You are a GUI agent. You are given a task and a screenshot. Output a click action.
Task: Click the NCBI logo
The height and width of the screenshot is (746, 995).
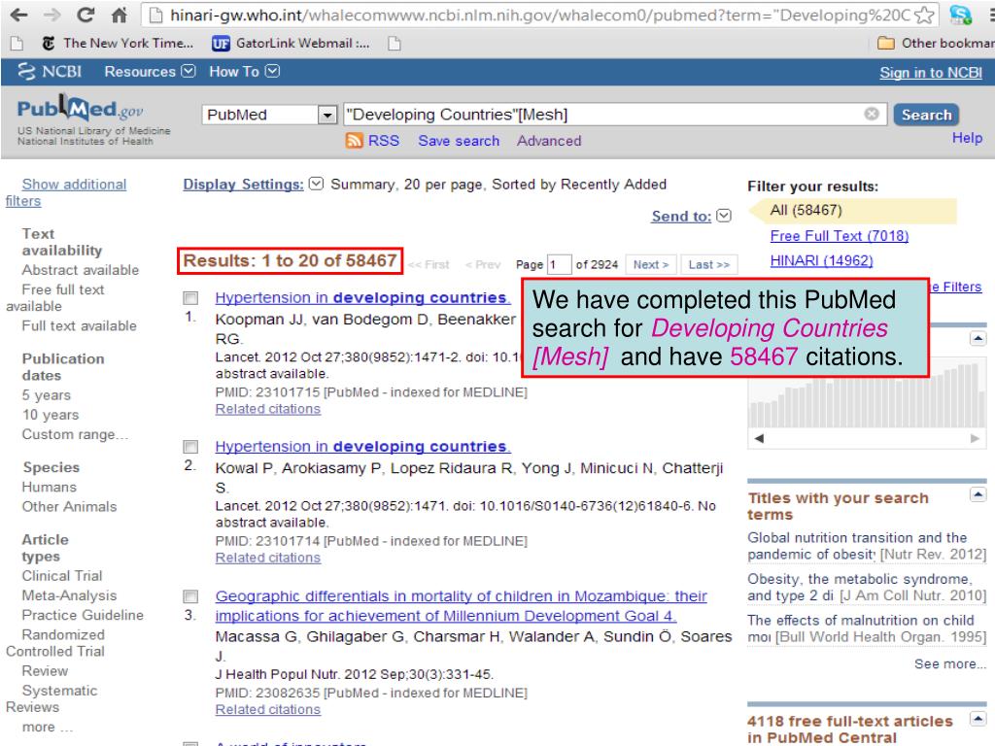pos(50,72)
